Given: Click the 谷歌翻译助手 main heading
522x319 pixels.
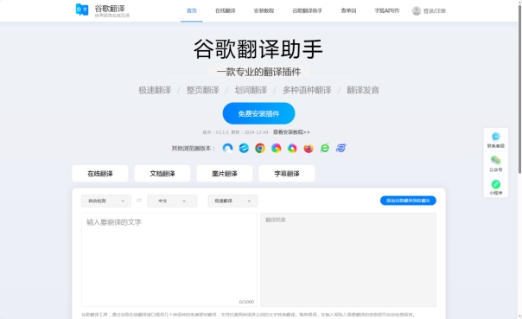Looking at the screenshot, I should (x=258, y=49).
